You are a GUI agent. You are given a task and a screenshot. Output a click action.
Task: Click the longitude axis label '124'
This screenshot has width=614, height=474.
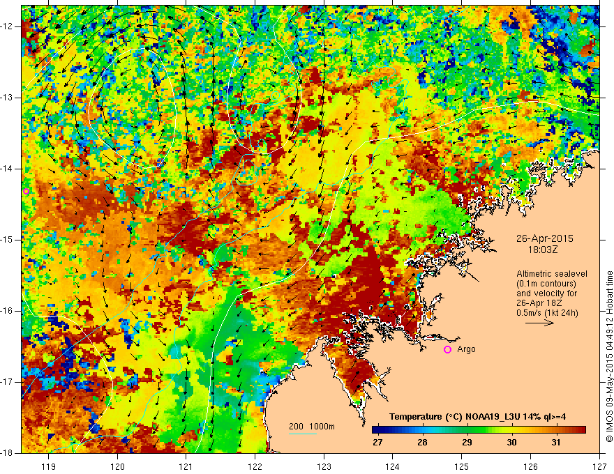pyautogui.click(x=393, y=466)
